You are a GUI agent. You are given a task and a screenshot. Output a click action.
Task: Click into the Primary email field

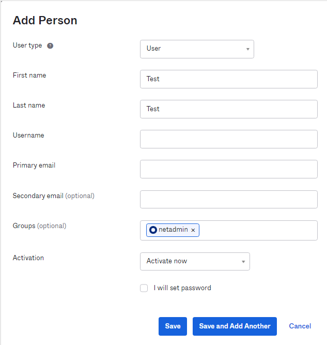[228, 169]
